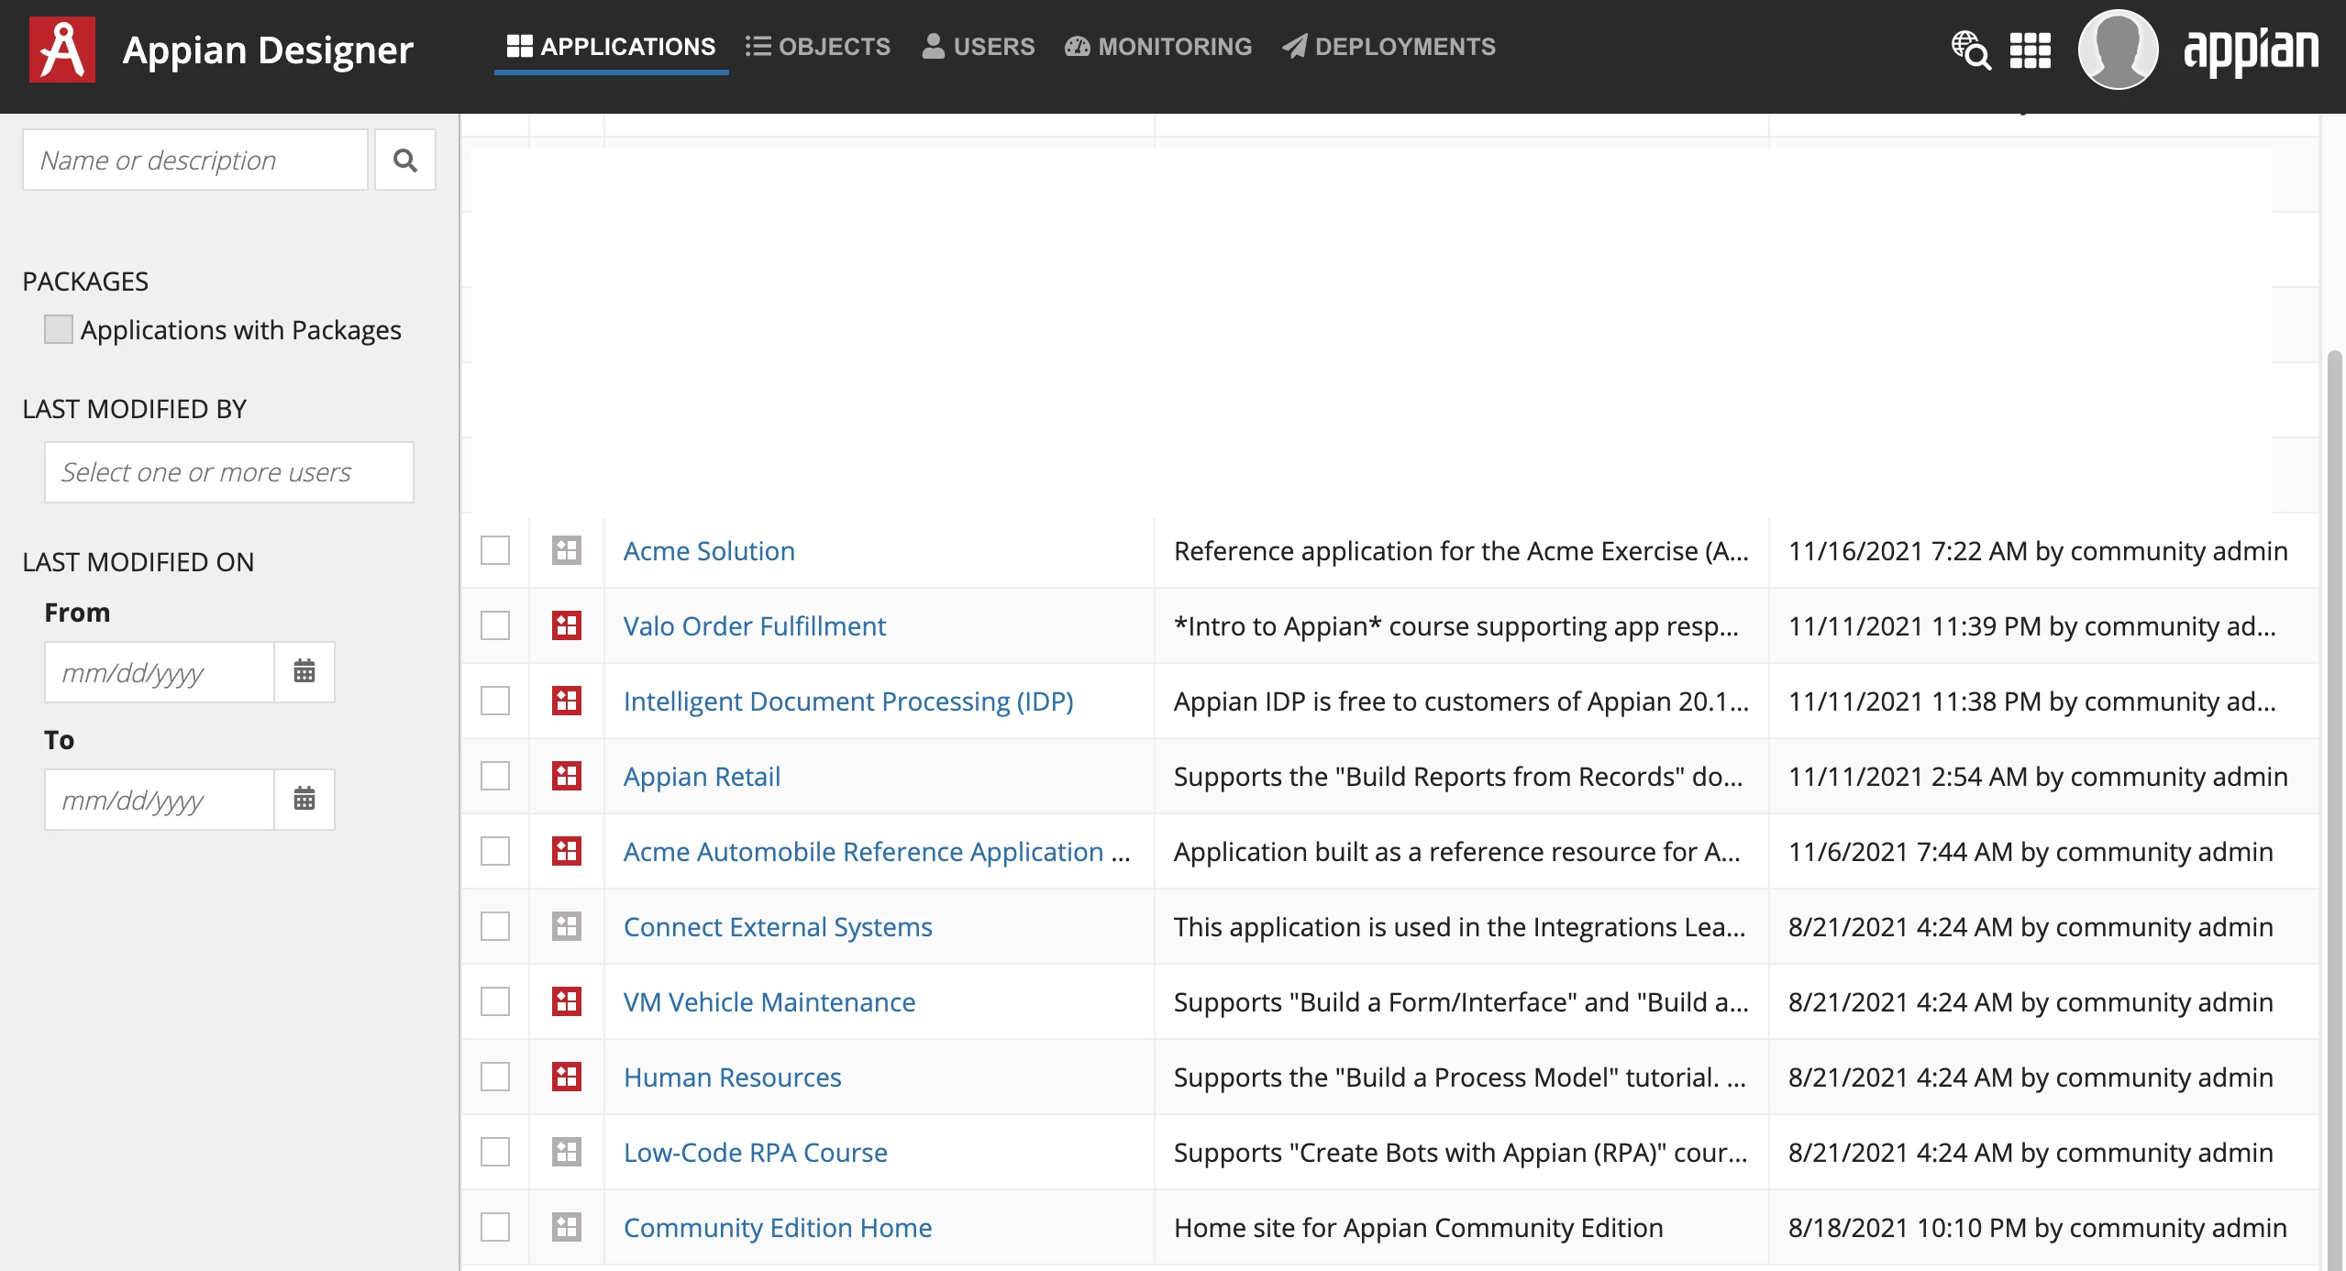The width and height of the screenshot is (2346, 1271).
Task: Open the global search icon in header
Action: coord(1971,50)
